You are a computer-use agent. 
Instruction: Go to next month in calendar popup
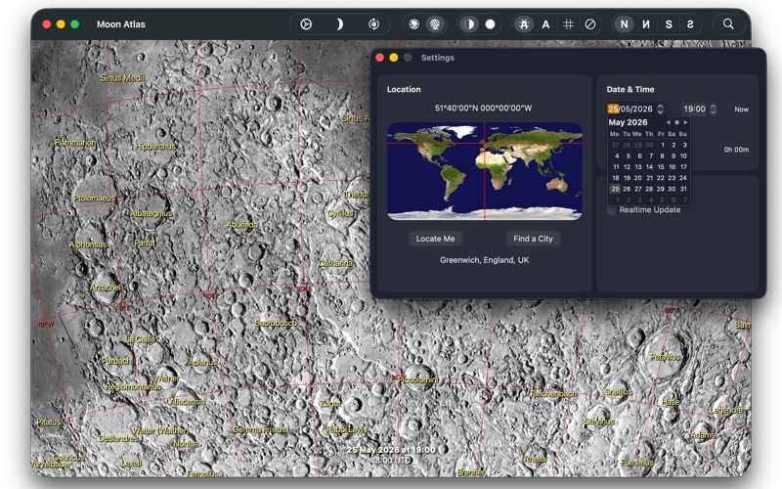685,122
